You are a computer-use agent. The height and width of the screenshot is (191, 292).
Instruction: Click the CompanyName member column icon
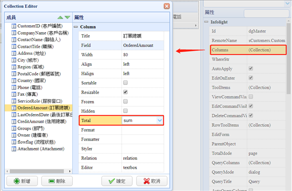(14, 33)
